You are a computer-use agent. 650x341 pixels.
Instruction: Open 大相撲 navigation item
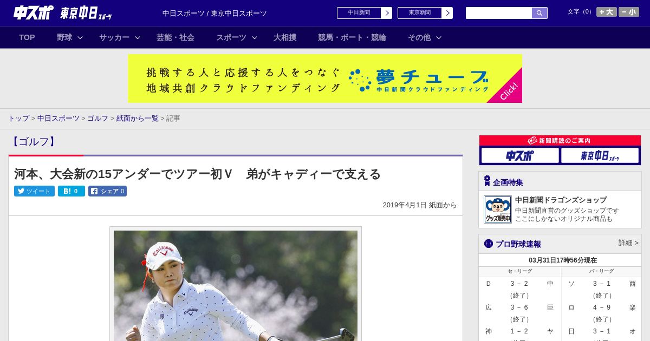(285, 37)
